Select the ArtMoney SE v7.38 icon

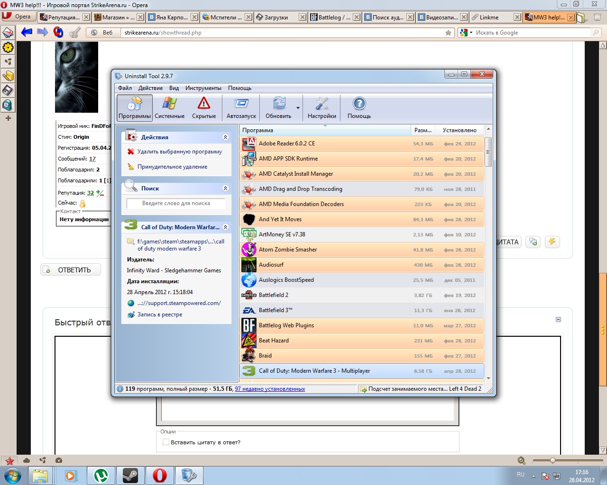pos(249,234)
